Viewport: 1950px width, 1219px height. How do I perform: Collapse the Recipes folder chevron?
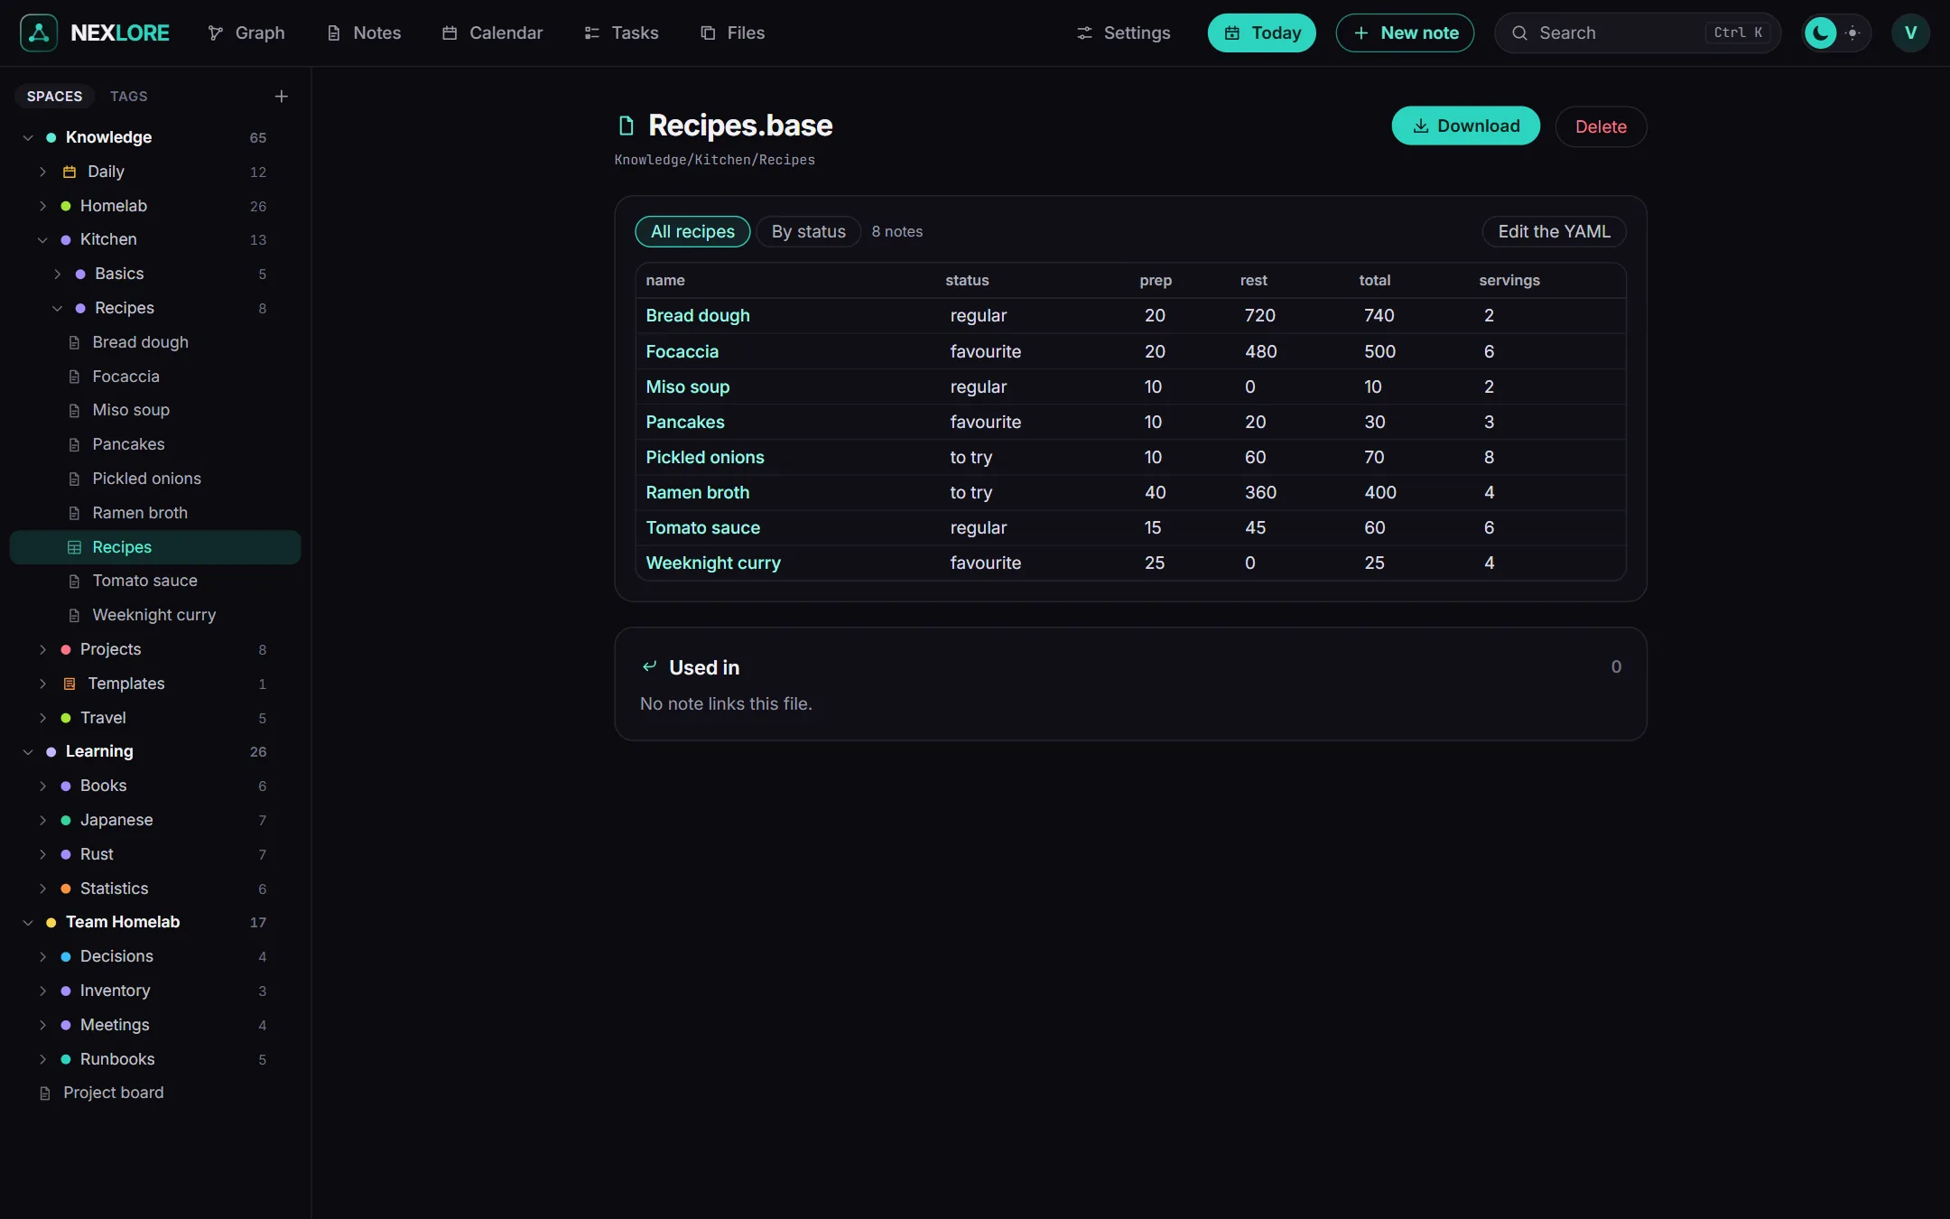point(57,308)
